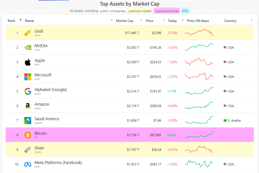Filter by public companies tag

tap(112, 11)
